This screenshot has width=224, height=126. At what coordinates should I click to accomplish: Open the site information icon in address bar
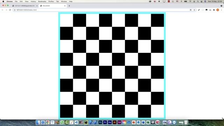coord(15,10)
